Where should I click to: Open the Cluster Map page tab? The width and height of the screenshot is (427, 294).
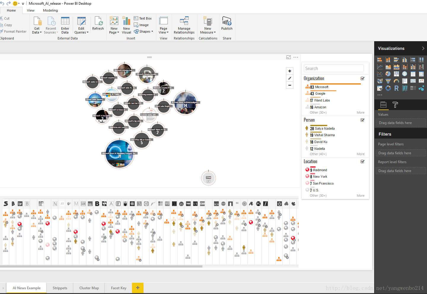click(89, 288)
